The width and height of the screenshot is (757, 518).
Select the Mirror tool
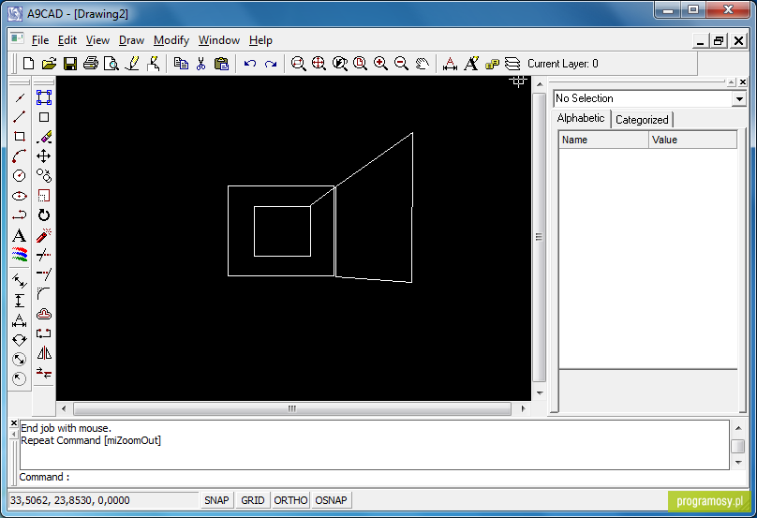point(44,353)
